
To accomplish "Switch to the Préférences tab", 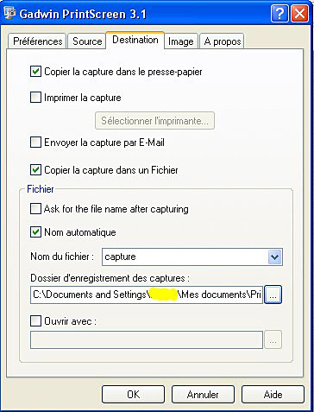I will click(37, 41).
